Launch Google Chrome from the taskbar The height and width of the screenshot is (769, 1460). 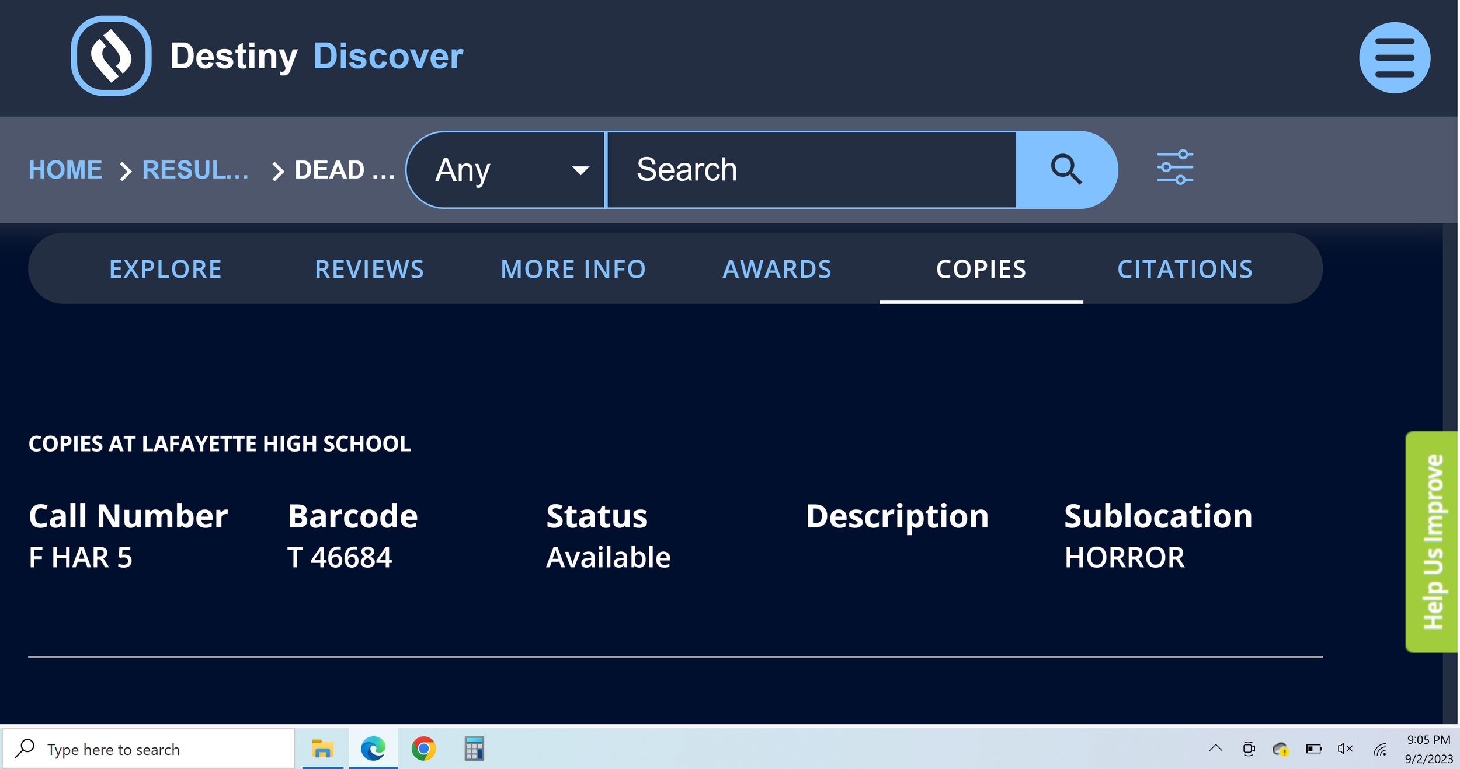[x=423, y=749]
